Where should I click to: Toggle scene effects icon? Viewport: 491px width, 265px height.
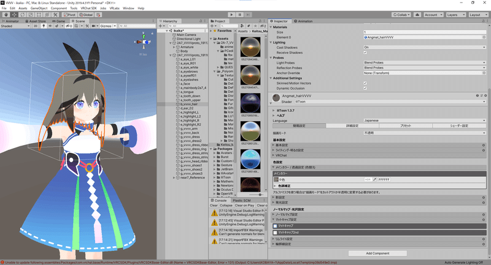(x=57, y=26)
